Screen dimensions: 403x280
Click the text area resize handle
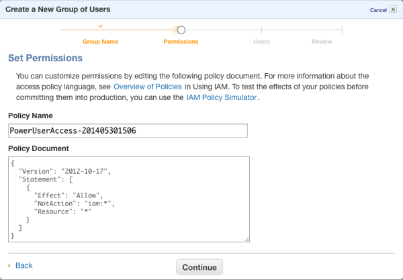[x=247, y=240]
